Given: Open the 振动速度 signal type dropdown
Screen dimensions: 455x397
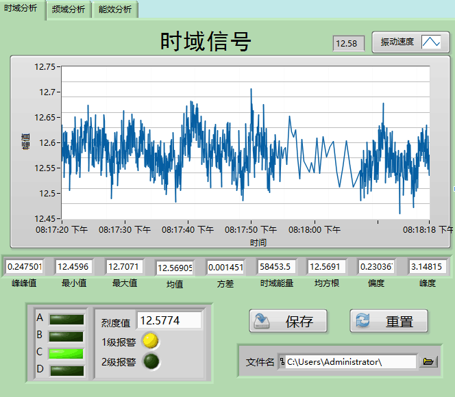Looking at the screenshot, I should pos(410,42).
